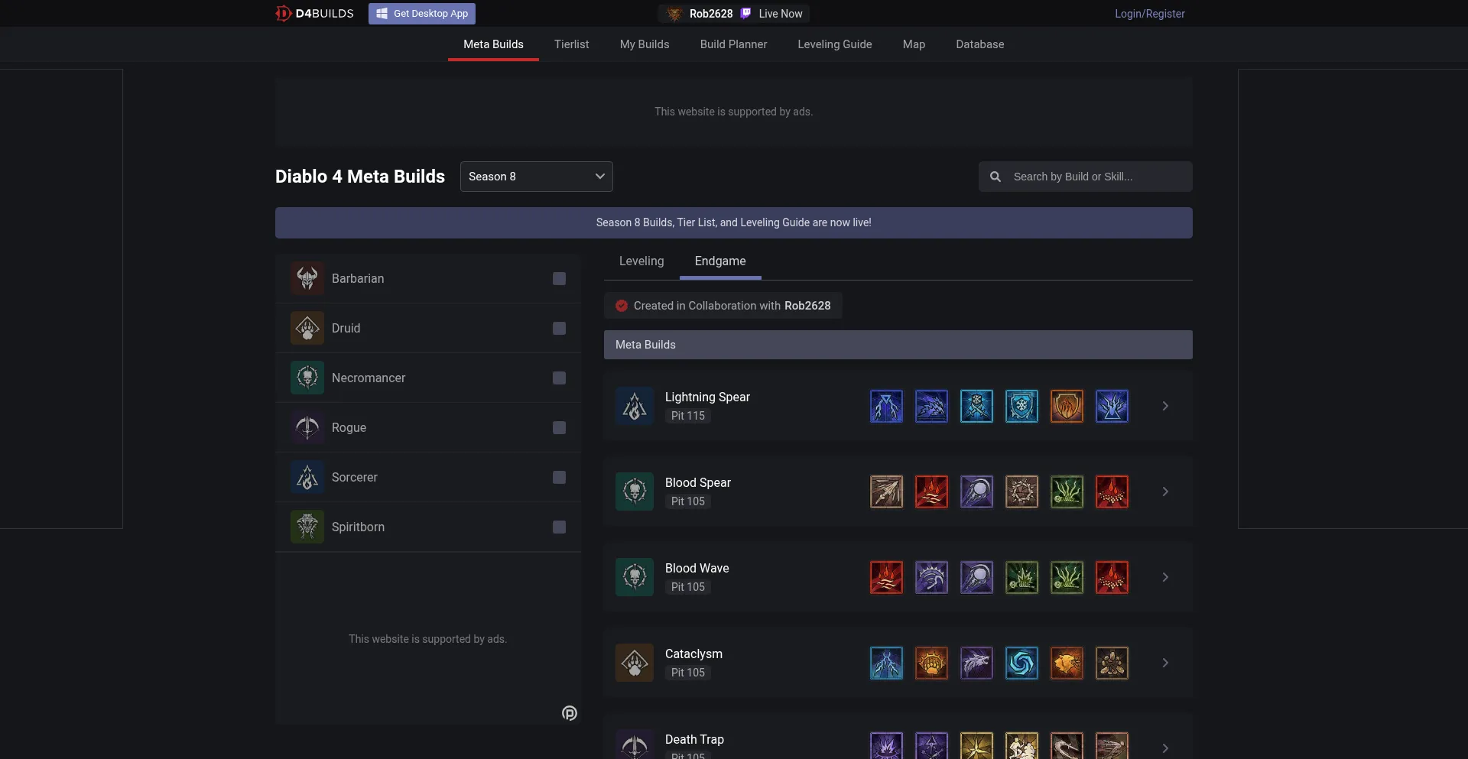Click the Login/Register link
Viewport: 1468px width, 759px height.
(x=1149, y=14)
